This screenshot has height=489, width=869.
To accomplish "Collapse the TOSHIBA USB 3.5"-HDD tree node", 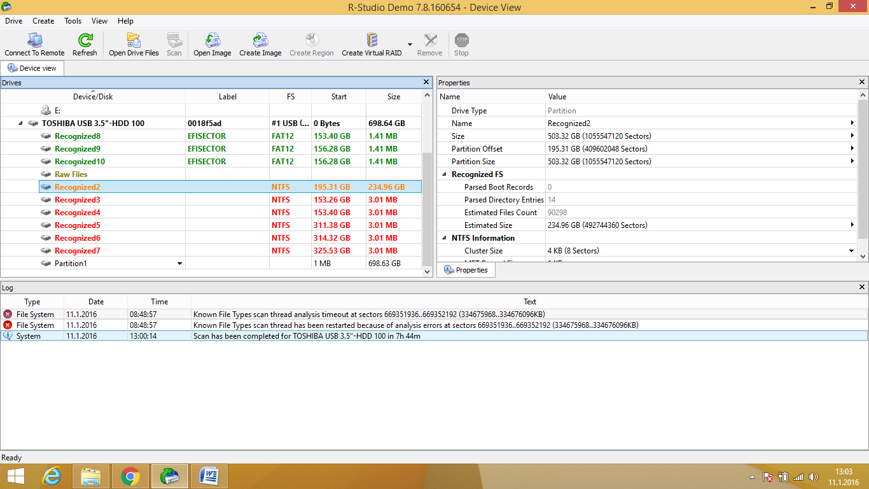I will (20, 124).
